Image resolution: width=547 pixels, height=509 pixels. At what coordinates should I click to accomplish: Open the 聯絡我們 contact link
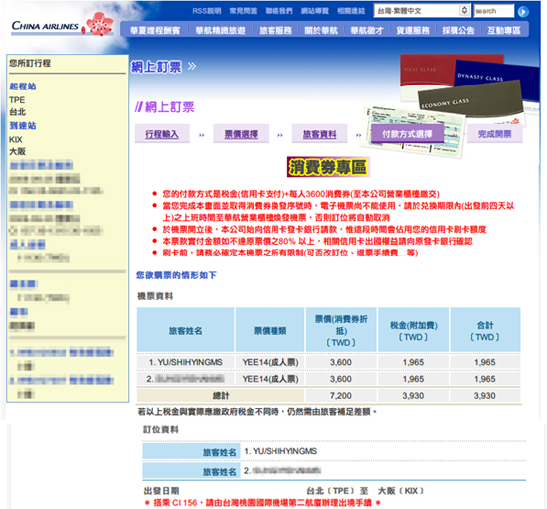pyautogui.click(x=278, y=11)
